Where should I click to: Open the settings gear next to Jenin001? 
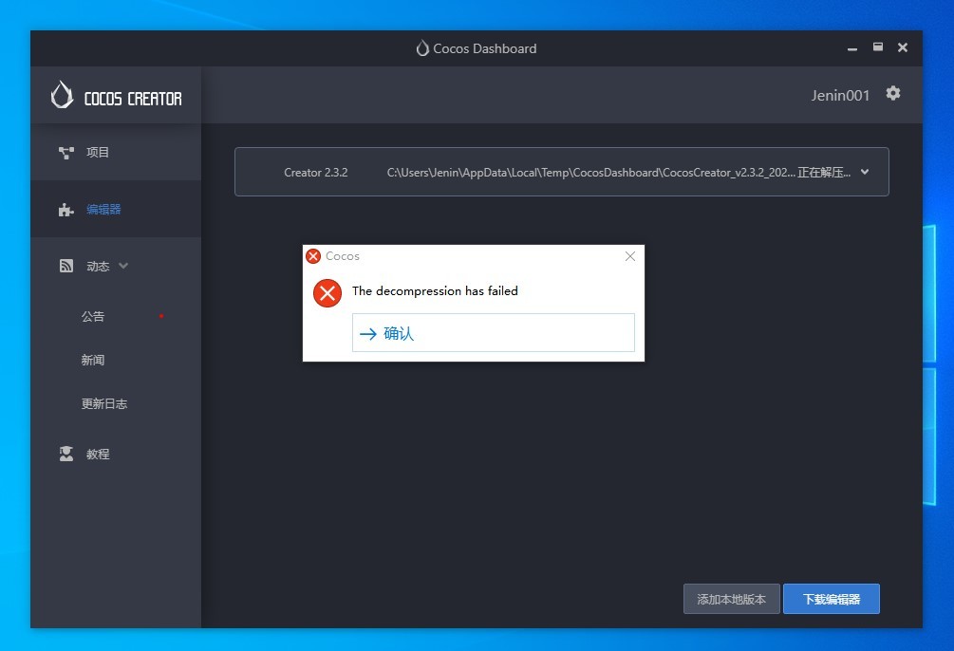tap(892, 93)
